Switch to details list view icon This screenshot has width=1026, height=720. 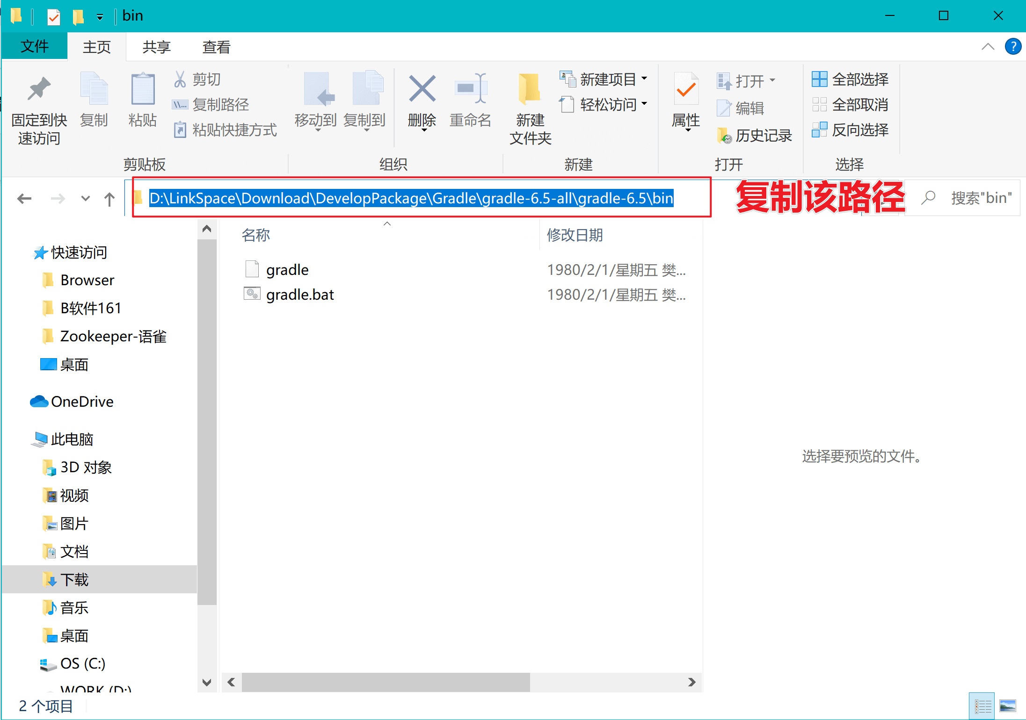pos(982,705)
